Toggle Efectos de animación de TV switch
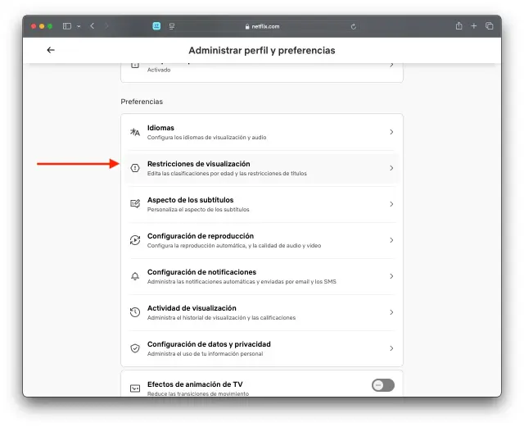This screenshot has width=524, height=427. (x=382, y=385)
